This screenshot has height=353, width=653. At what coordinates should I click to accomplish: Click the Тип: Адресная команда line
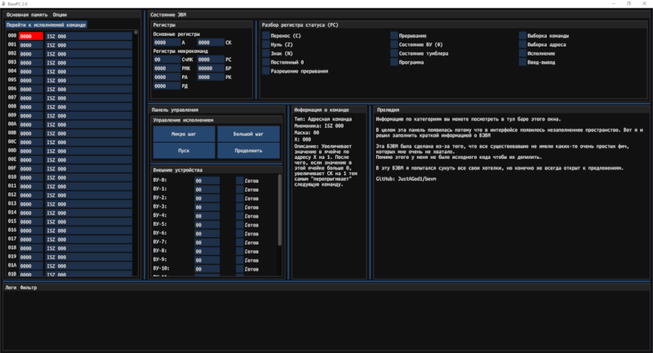tap(322, 119)
